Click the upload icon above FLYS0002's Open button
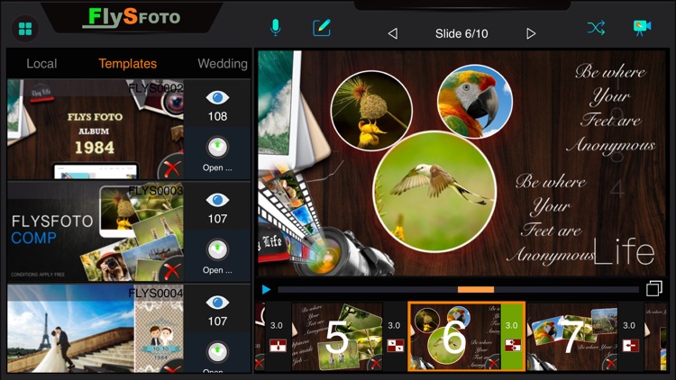 pyautogui.click(x=217, y=148)
